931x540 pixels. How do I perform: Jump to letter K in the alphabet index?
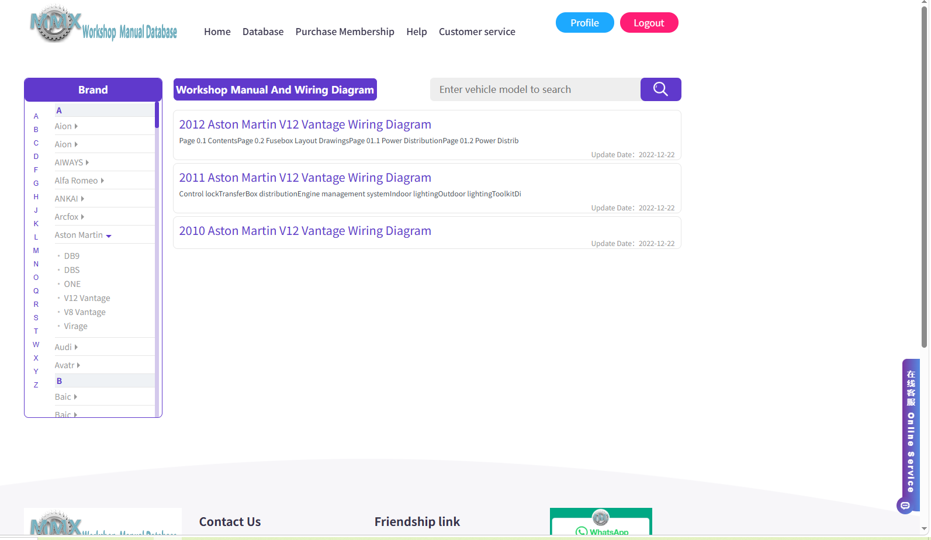point(36,224)
